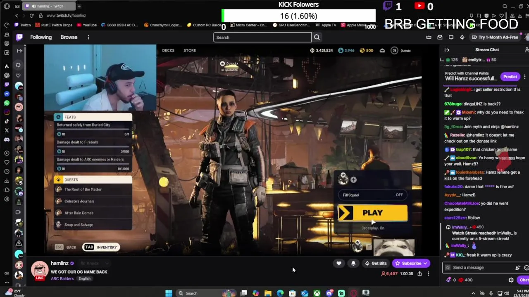Click the search magnifier button on Twitch
The width and height of the screenshot is (529, 297).
pos(317,37)
